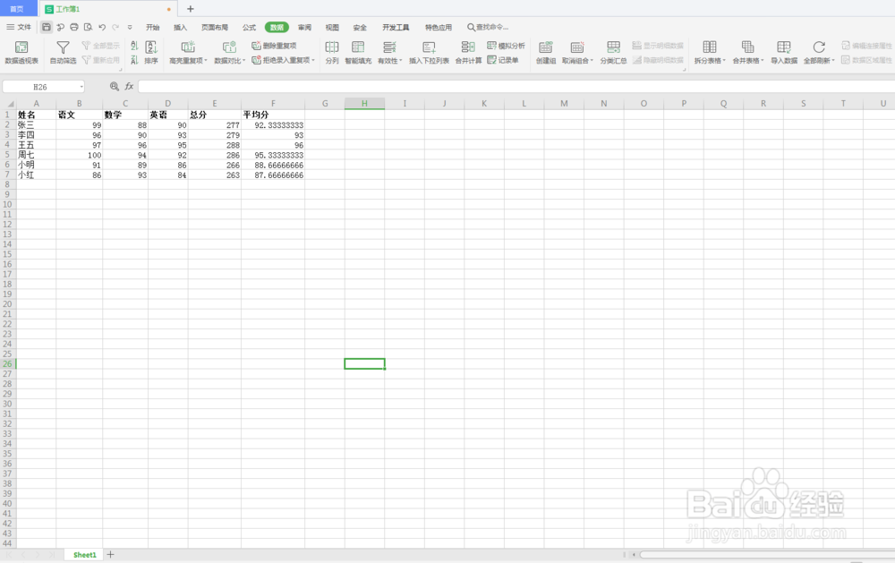Switch to the 审阅 ribbon tab
The height and width of the screenshot is (563, 895).
click(305, 28)
